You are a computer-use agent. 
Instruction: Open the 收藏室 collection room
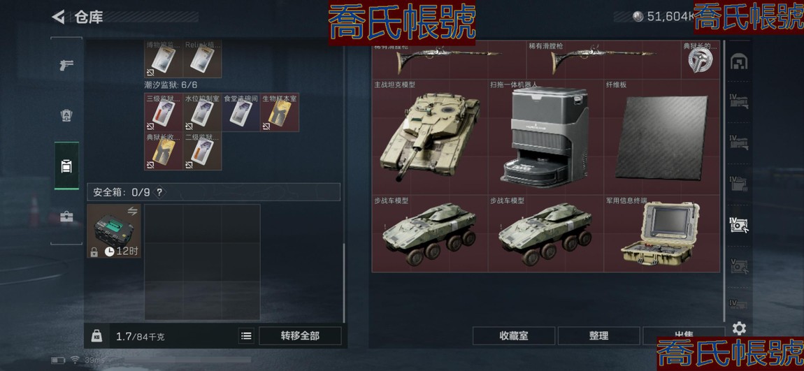[514, 336]
